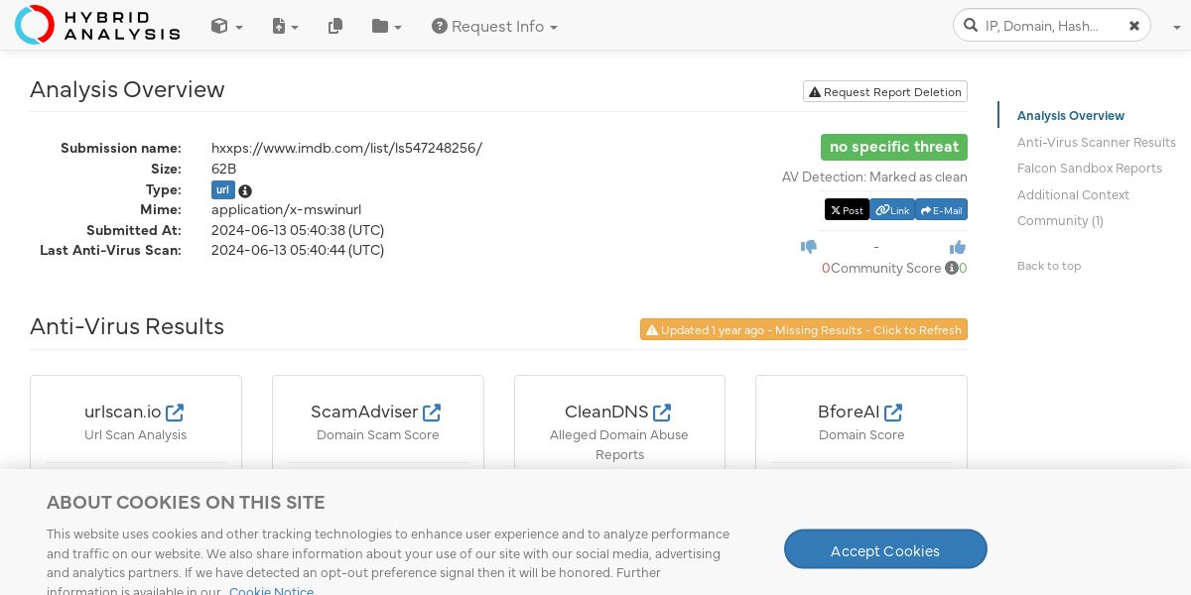Click the Anti-Virus Results heading

click(x=127, y=326)
